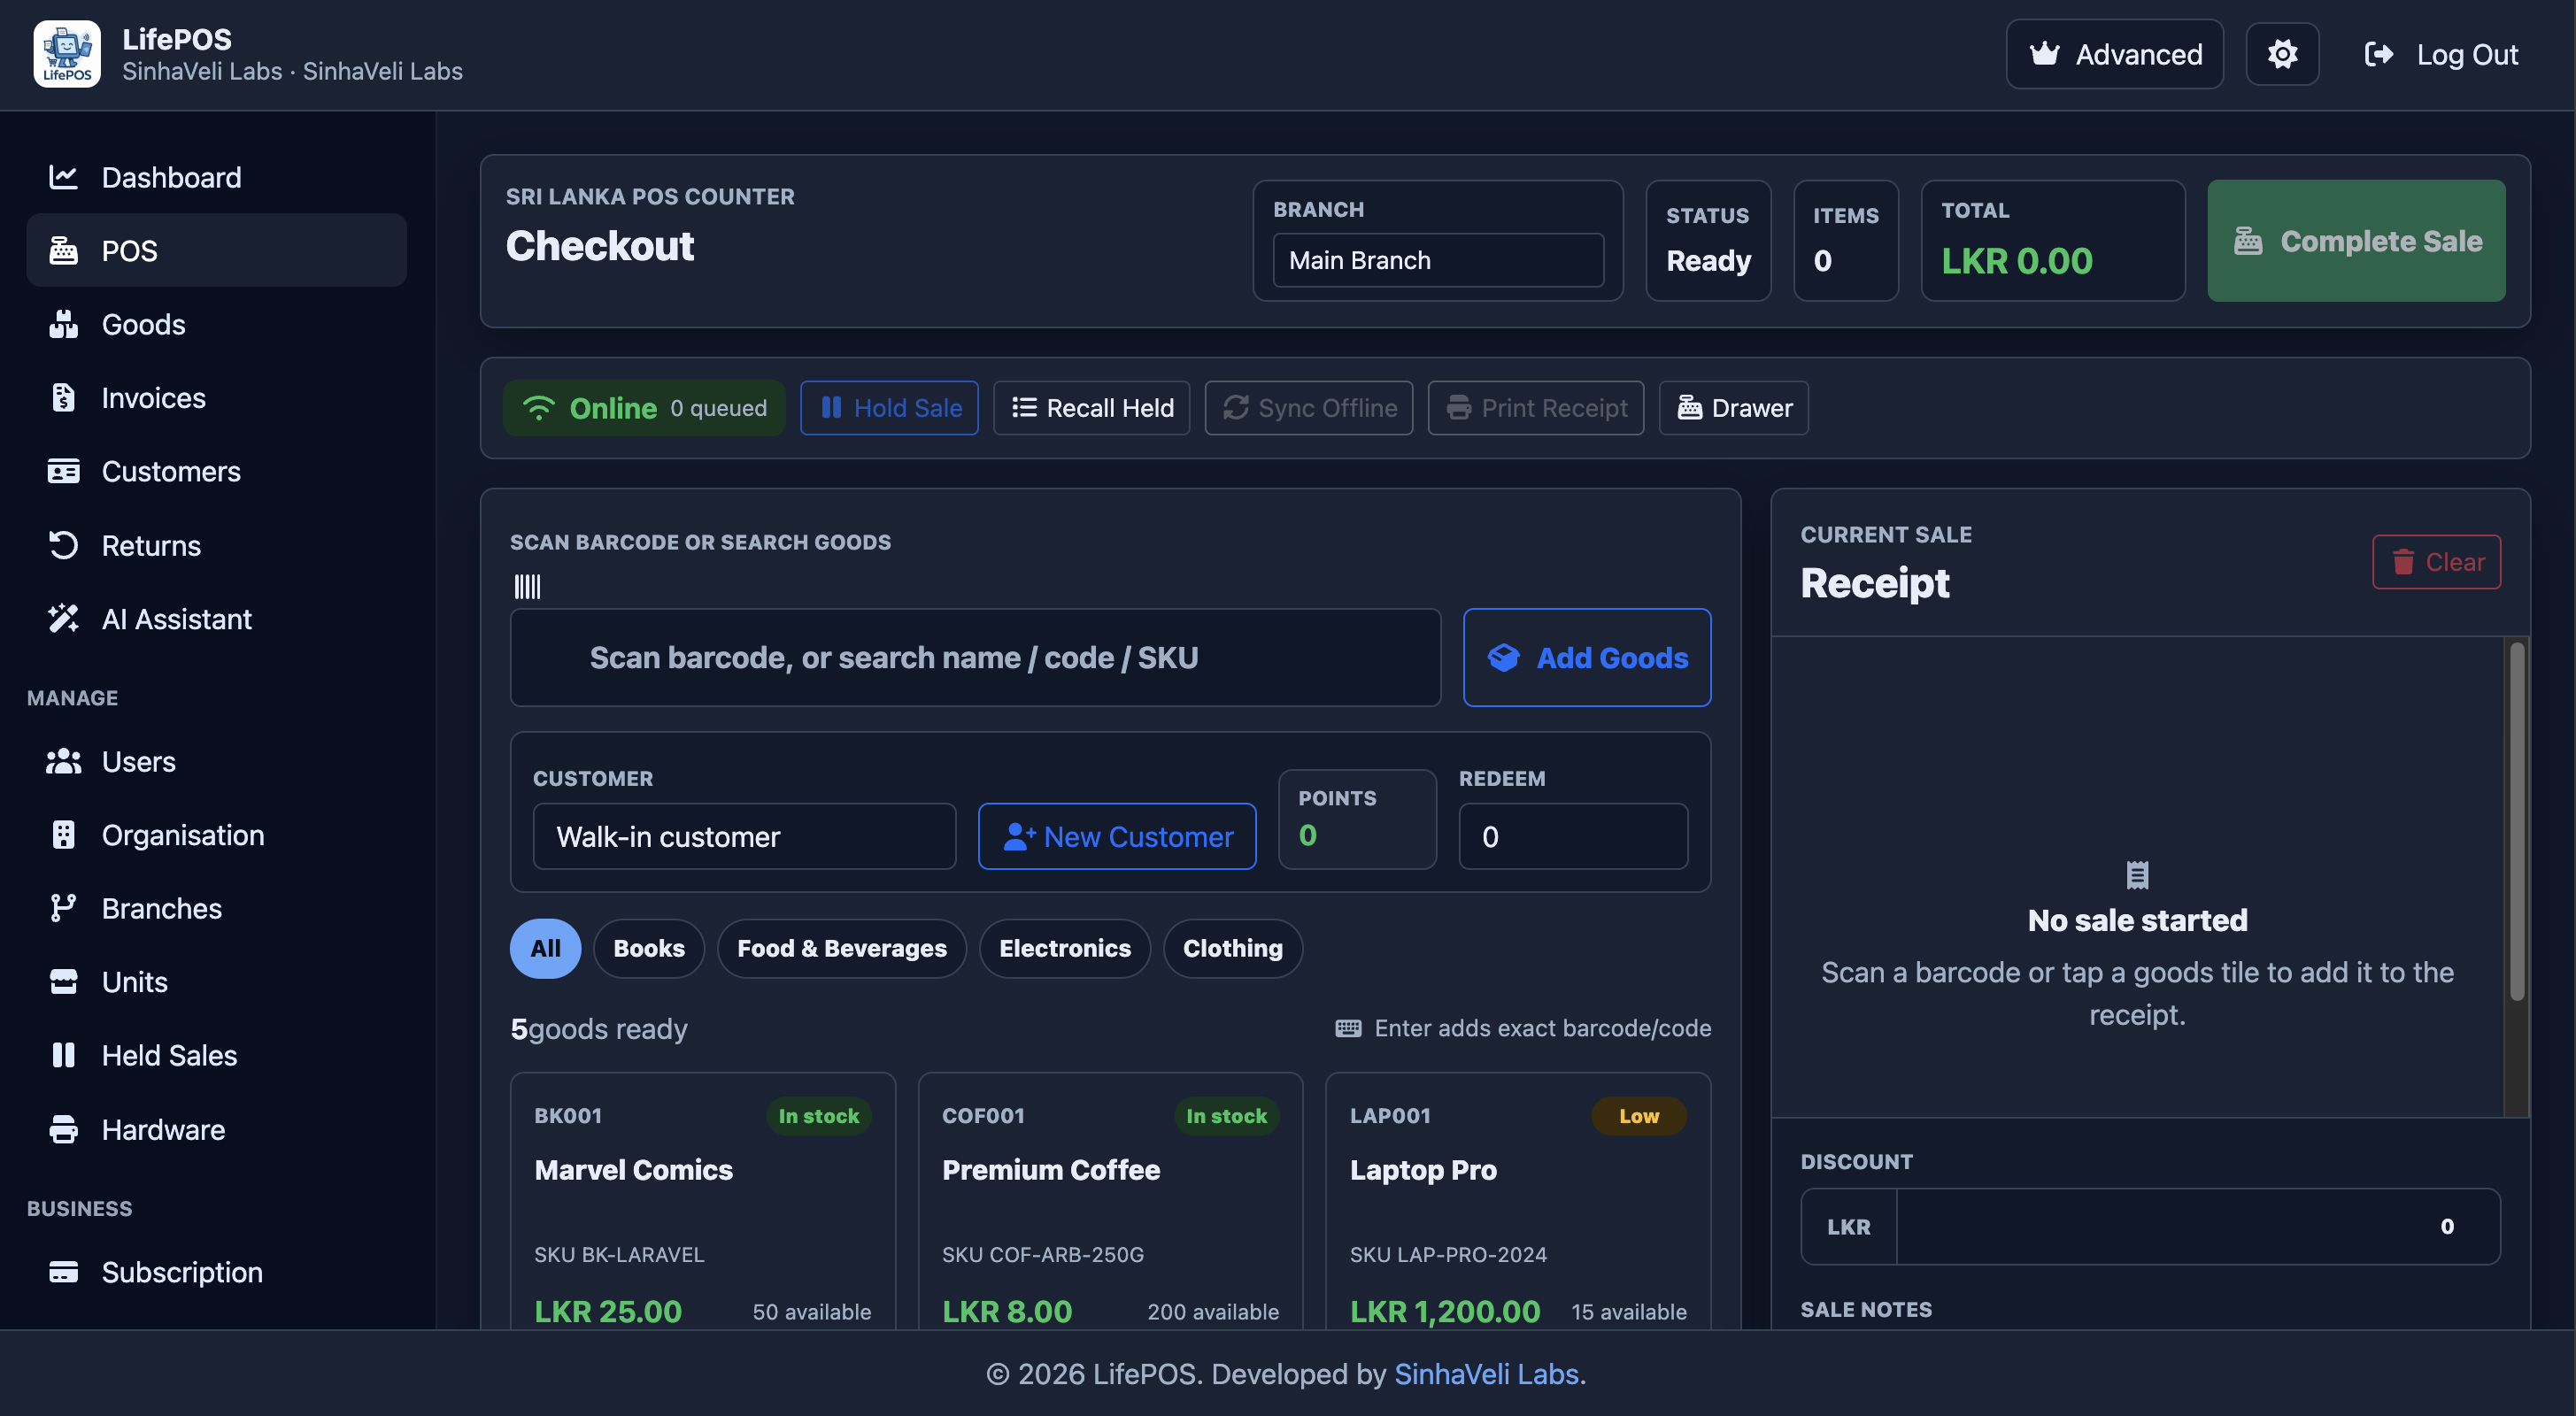The height and width of the screenshot is (1416, 2576).
Task: Click the keyboard icon beside Enter hint
Action: click(x=1348, y=1028)
